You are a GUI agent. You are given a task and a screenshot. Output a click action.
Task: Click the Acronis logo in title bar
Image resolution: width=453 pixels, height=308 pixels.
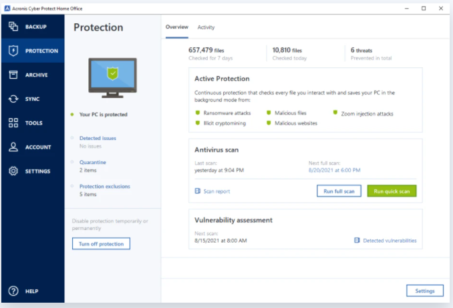click(x=7, y=9)
